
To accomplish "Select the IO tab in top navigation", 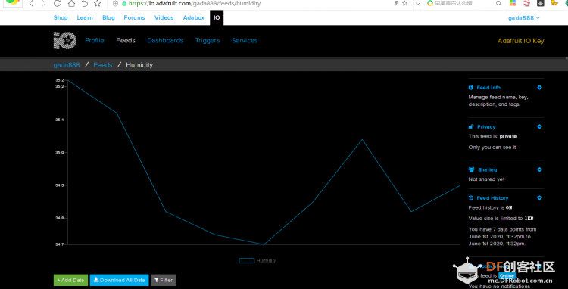I will [x=217, y=17].
